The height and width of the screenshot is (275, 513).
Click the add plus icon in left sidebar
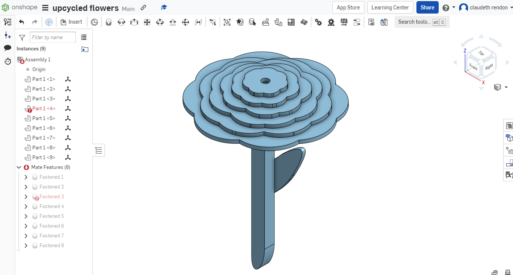pyautogui.click(x=8, y=35)
